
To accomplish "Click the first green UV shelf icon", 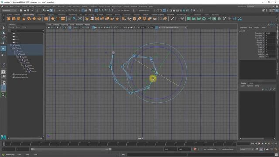I will [189, 19].
